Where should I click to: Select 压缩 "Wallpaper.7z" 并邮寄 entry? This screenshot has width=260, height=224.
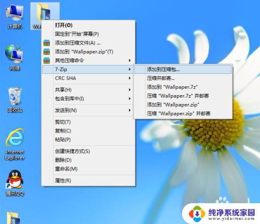coord(183,96)
